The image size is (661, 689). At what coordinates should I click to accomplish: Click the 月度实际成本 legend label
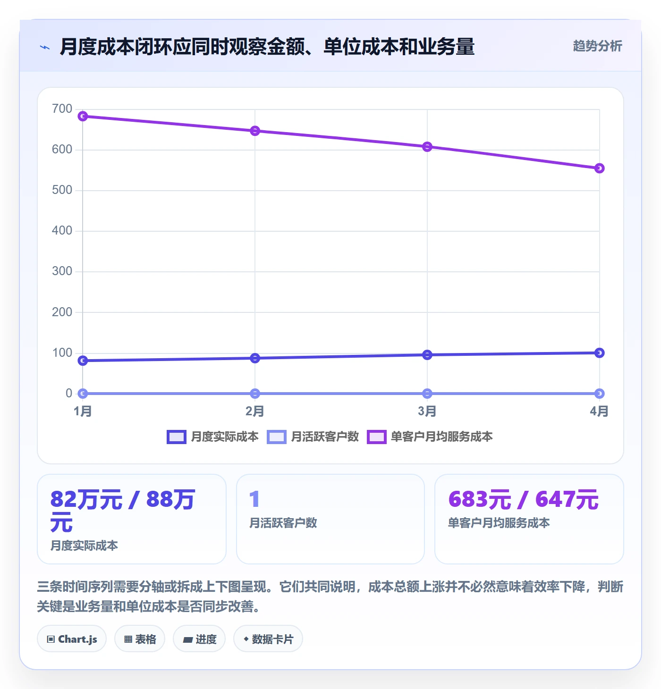225,437
